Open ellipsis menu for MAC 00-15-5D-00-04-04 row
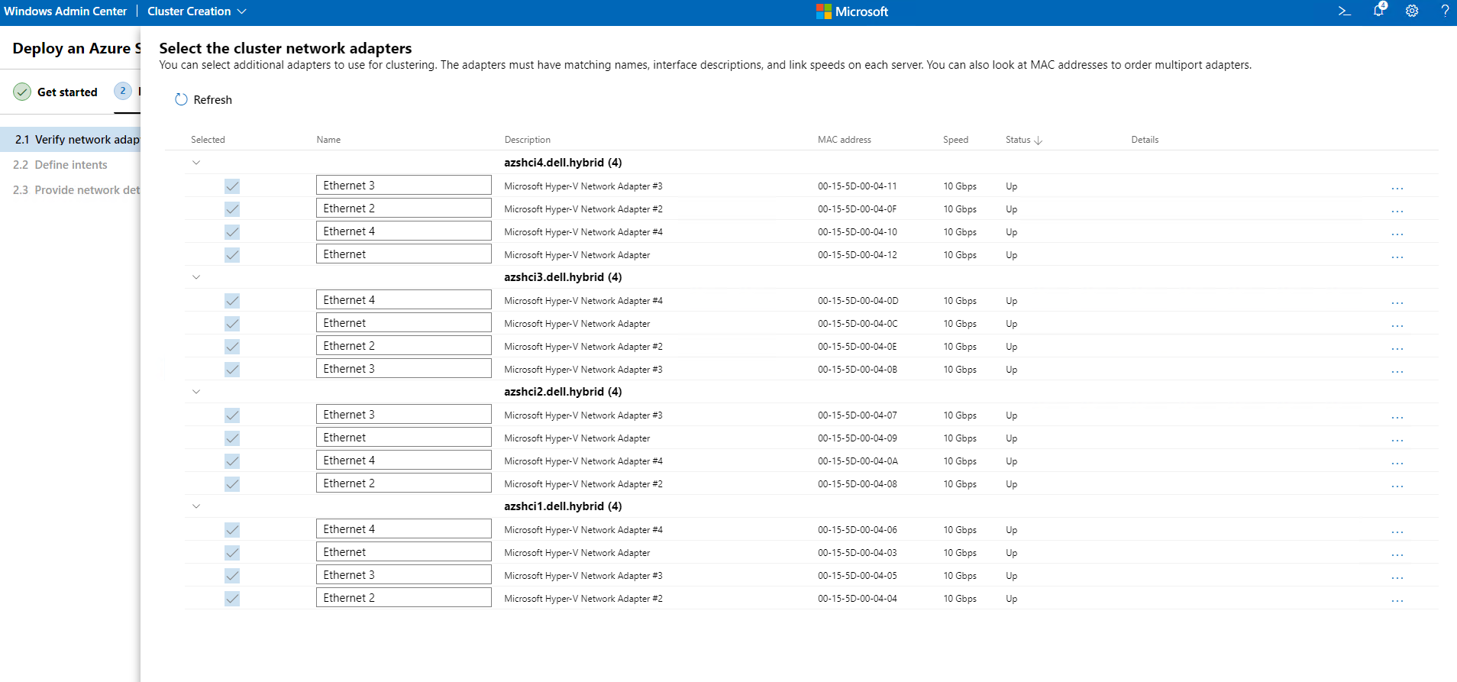Screen dimensions: 1457x682 (x=1397, y=600)
